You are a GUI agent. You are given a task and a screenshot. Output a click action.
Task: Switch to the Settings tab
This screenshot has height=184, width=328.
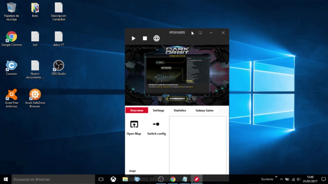click(x=158, y=110)
